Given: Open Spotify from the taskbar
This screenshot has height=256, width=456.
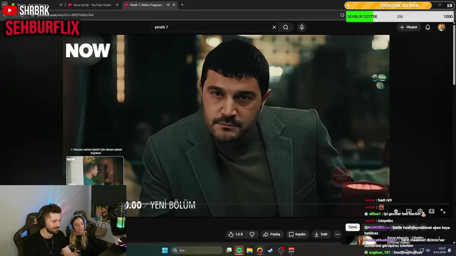Looking at the screenshot, I should pyautogui.click(x=239, y=250).
